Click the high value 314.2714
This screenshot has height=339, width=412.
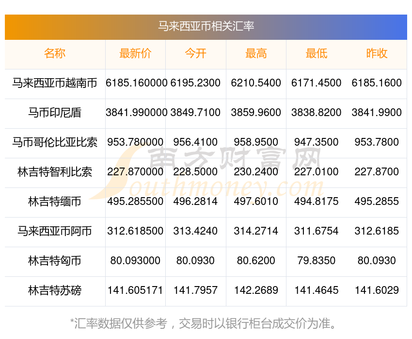pyautogui.click(x=256, y=231)
